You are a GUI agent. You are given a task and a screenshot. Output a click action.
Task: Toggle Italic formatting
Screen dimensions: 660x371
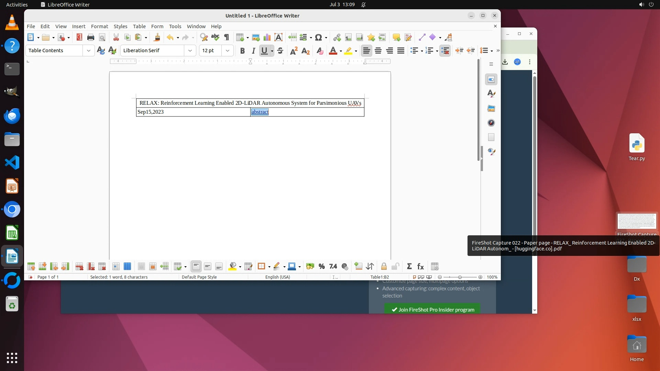pyautogui.click(x=253, y=51)
